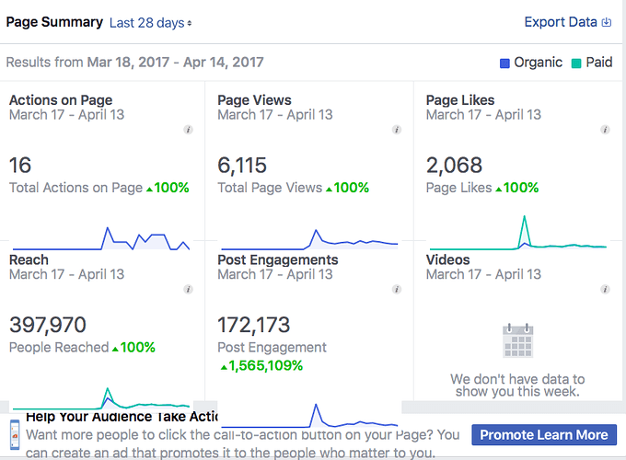Viewport: 626px width, 460px height.
Task: Open the Page Views card title
Action: tap(254, 100)
